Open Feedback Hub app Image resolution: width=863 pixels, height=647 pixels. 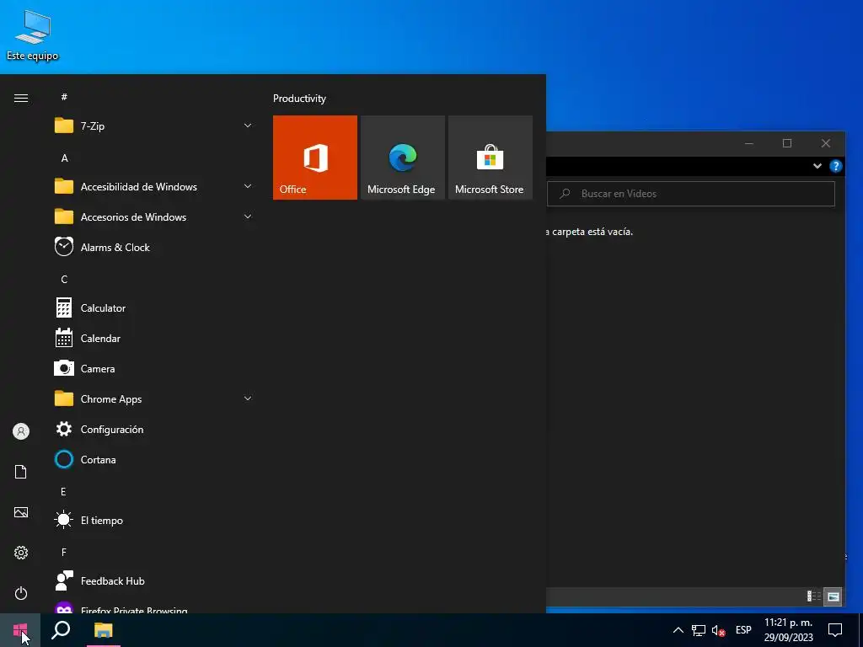(153, 581)
